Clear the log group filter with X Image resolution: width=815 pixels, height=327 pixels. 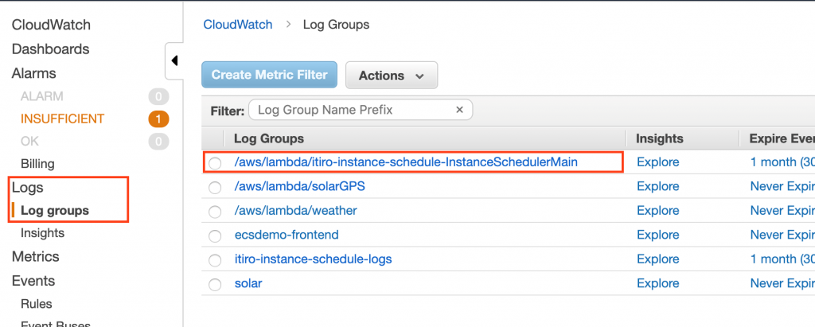(x=459, y=110)
